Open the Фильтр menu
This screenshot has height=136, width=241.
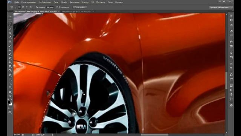85,2
